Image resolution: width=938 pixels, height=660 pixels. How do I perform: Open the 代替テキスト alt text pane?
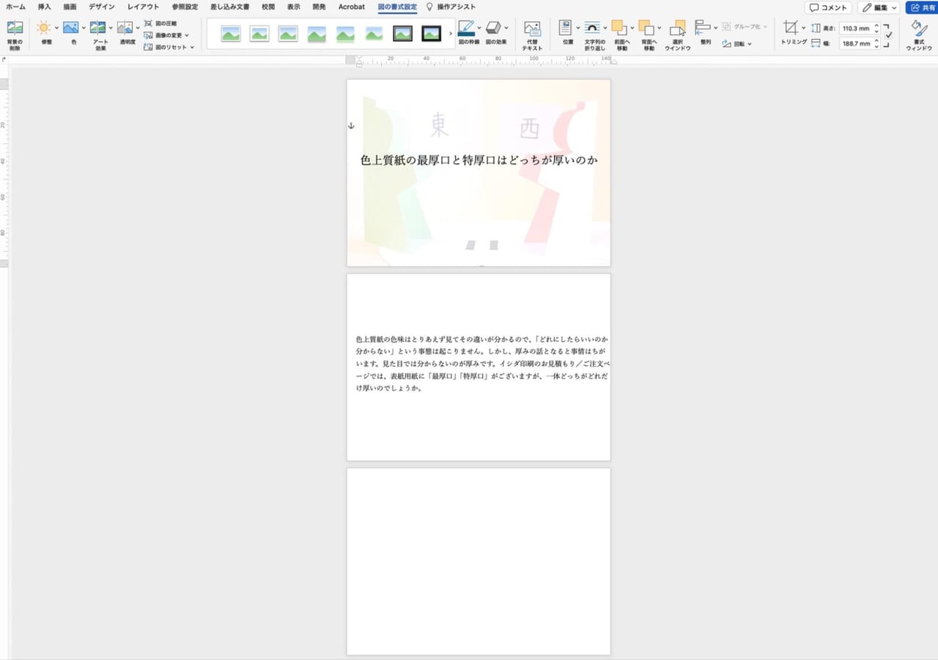click(x=533, y=33)
